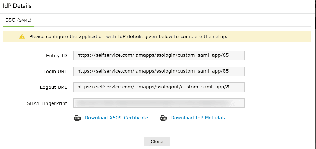Image resolution: width=316 pixels, height=149 pixels.
Task: Click the PEM certificate file icon
Action: point(78,118)
